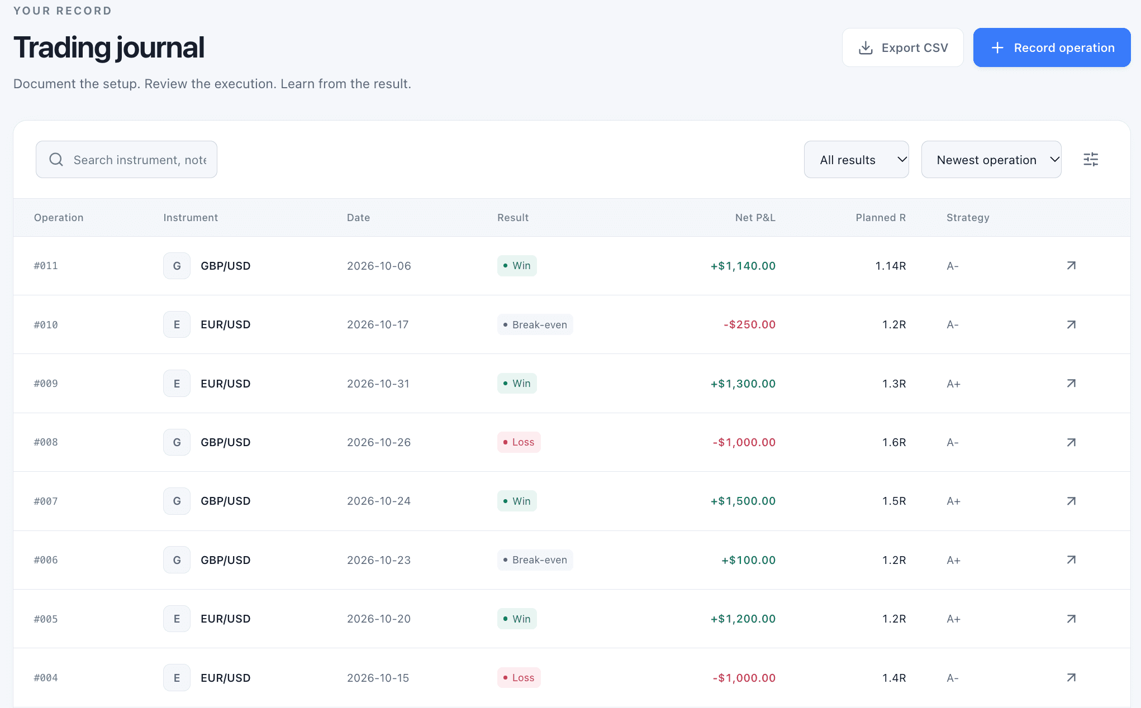The height and width of the screenshot is (708, 1141).
Task: Click the Instrument column header
Action: (191, 218)
